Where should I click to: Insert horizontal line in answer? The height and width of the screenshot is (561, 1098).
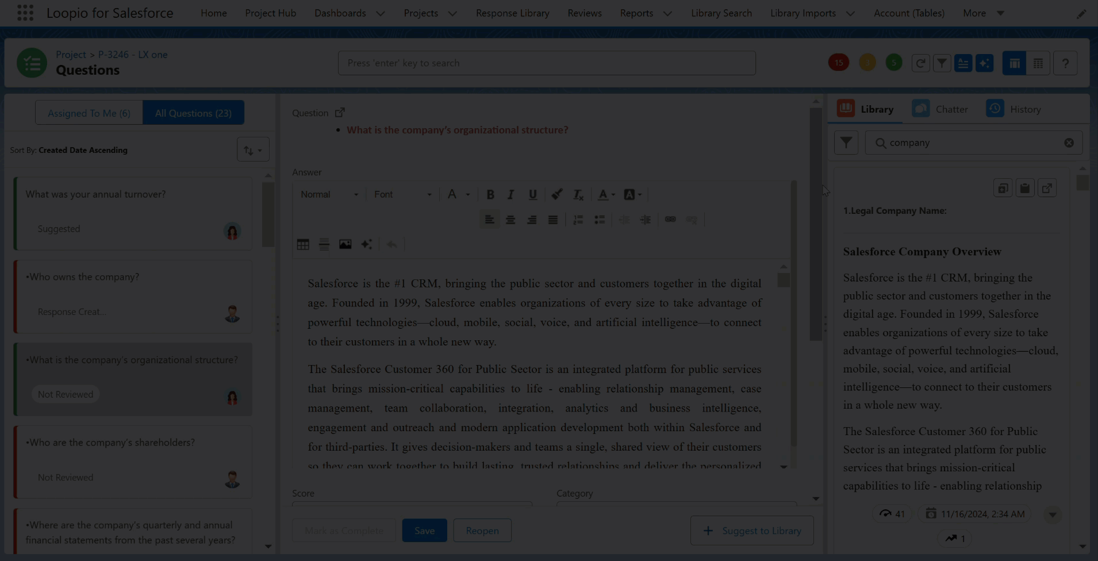324,244
